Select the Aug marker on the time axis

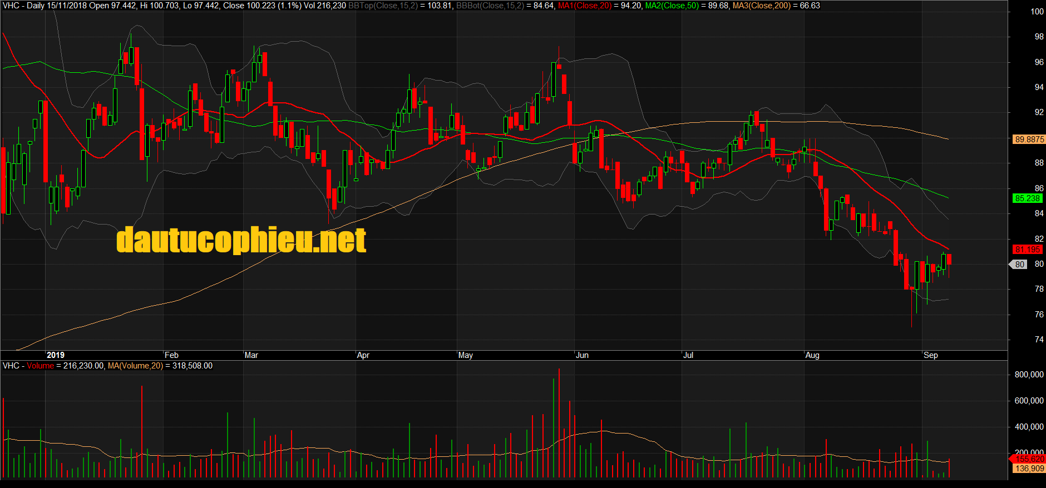(812, 355)
